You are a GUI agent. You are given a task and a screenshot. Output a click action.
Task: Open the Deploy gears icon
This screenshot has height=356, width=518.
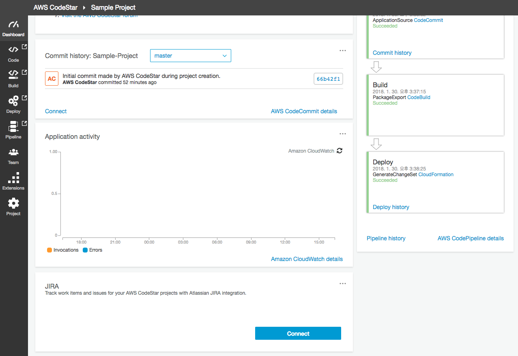pyautogui.click(x=13, y=101)
